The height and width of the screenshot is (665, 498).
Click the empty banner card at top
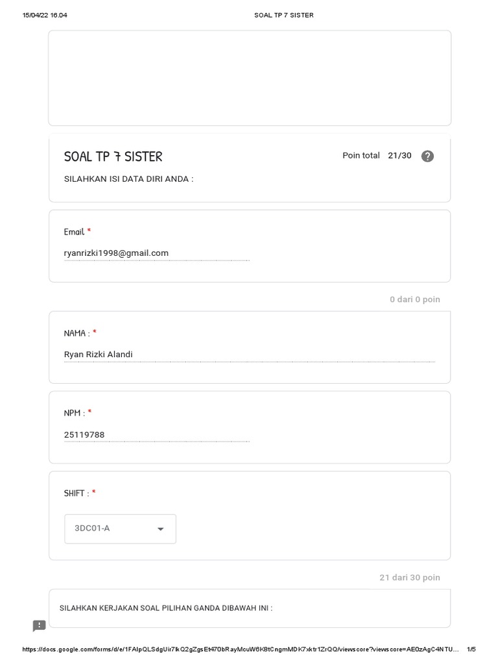(x=250, y=78)
